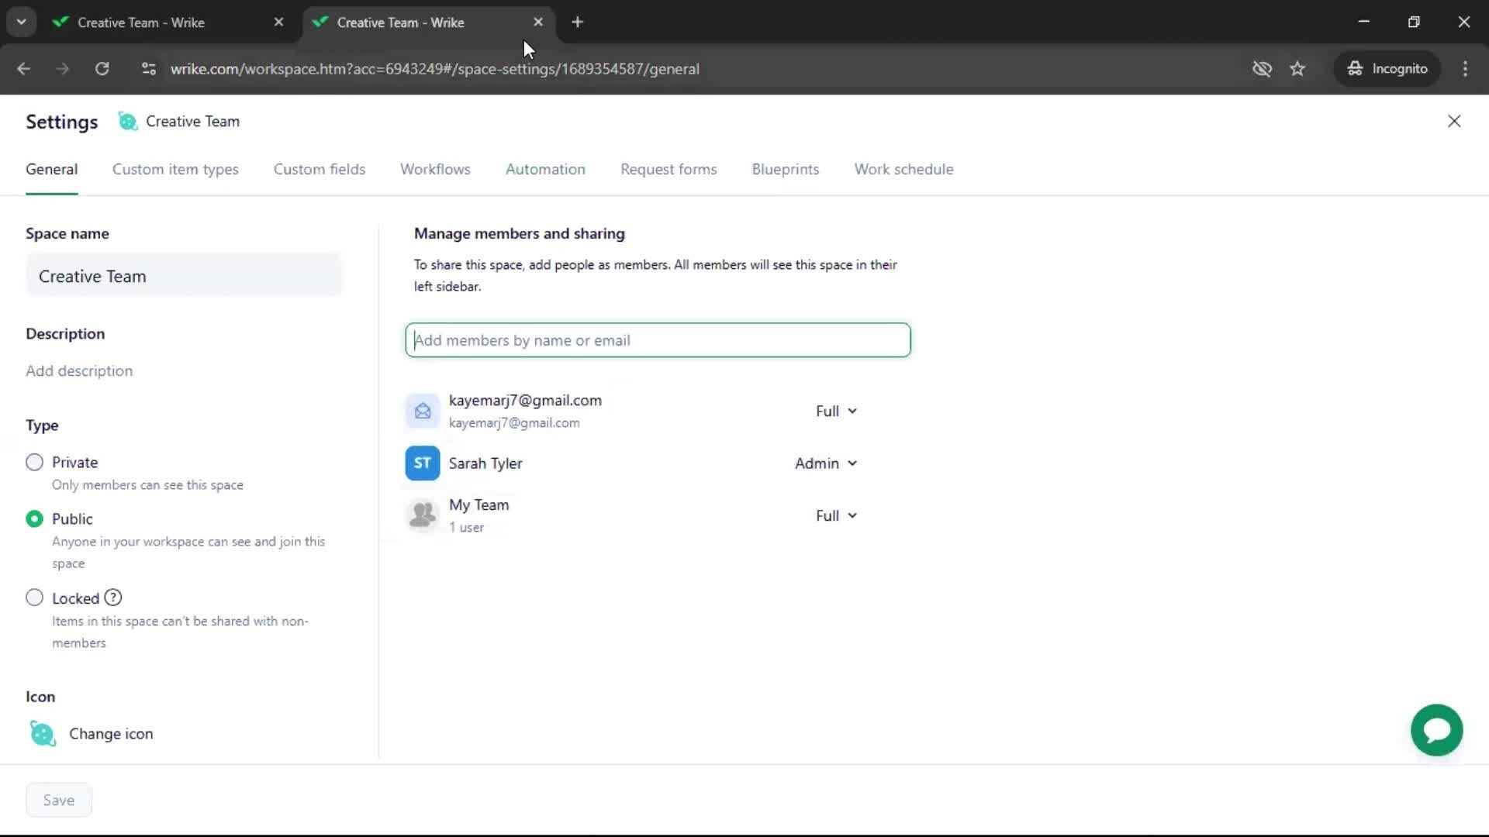This screenshot has width=1489, height=837.
Task: Switch to Custom fields tab
Action: (x=319, y=170)
